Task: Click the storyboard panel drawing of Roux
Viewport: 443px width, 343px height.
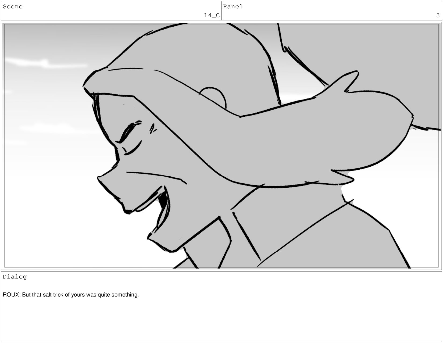Action: click(222, 146)
